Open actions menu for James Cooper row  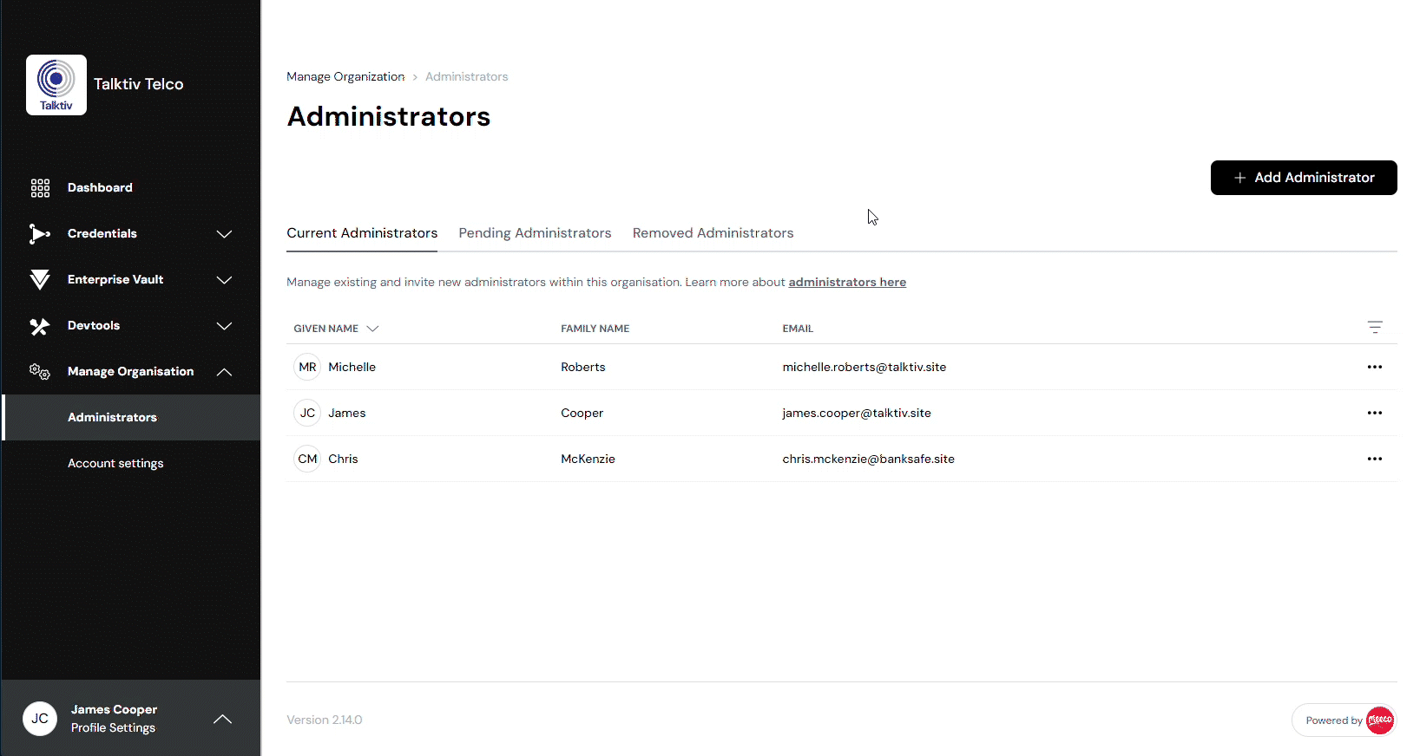point(1375,413)
